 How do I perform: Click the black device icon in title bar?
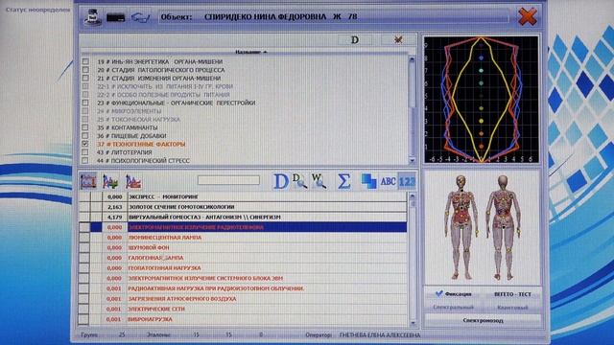pos(115,17)
